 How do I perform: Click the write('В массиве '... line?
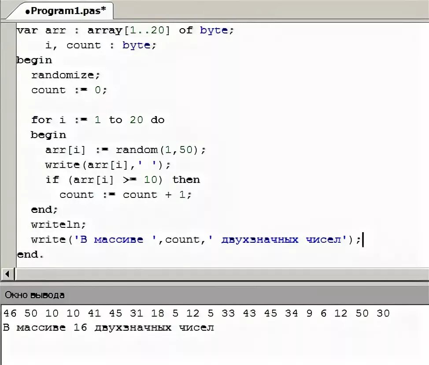tap(196, 240)
